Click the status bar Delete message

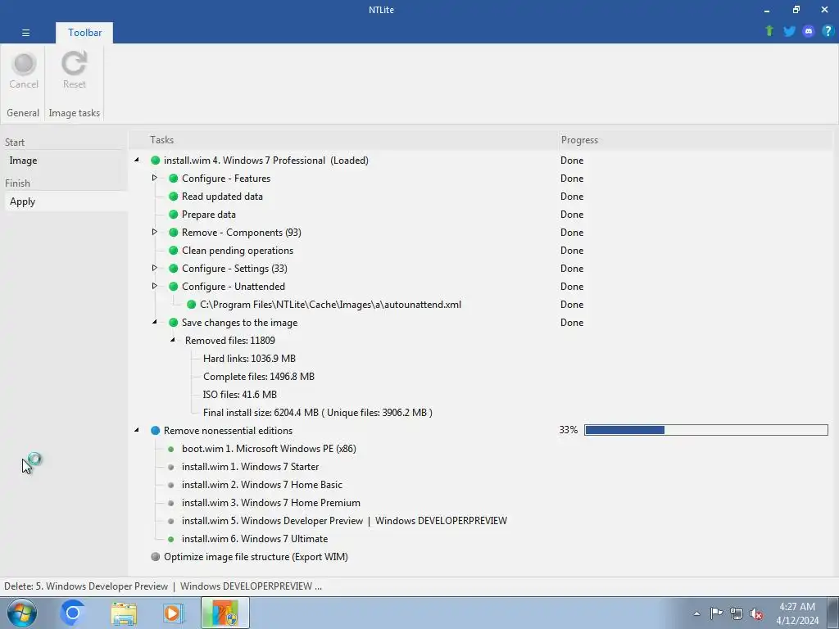click(163, 586)
